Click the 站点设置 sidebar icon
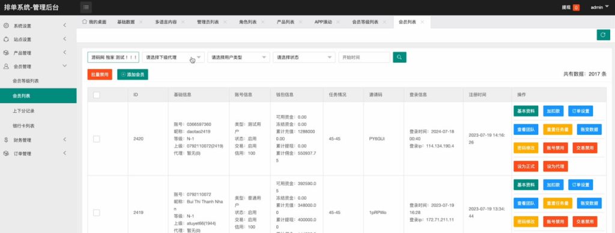615x233 pixels. 6,39
